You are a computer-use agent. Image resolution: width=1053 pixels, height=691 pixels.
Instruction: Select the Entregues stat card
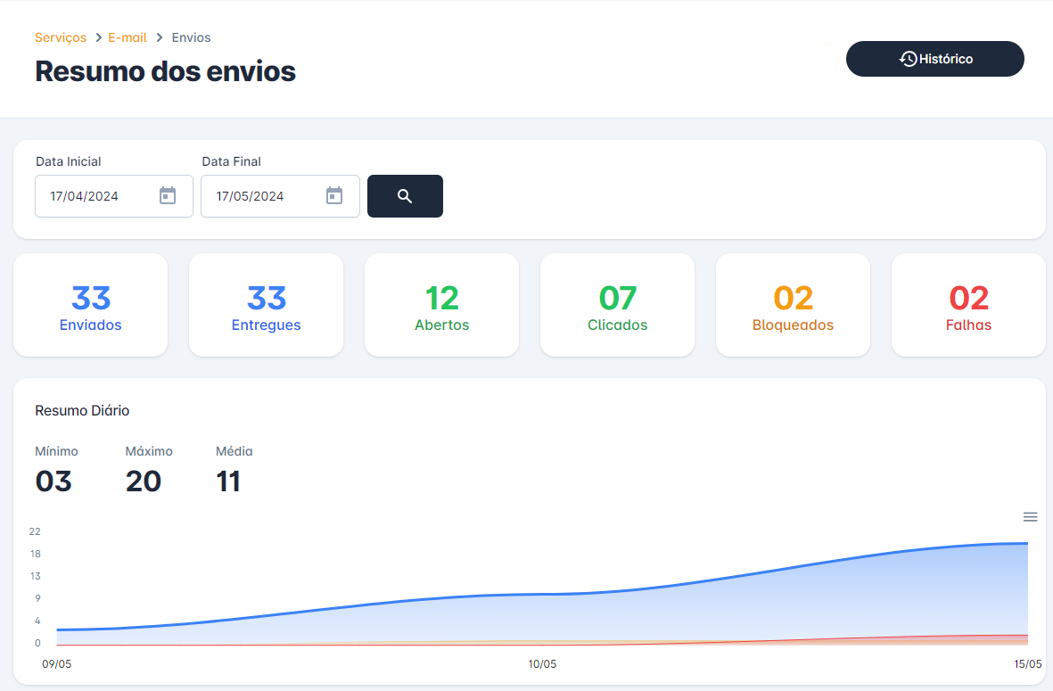(266, 305)
